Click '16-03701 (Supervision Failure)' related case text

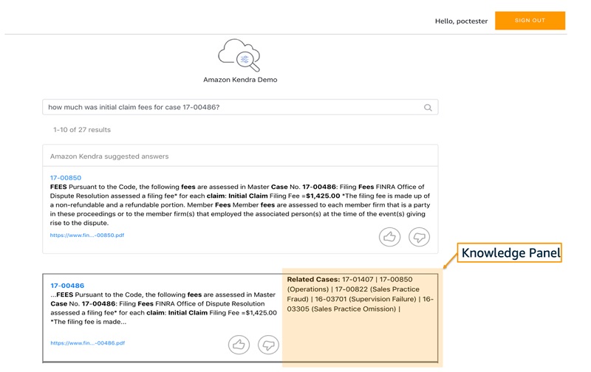click(x=365, y=299)
